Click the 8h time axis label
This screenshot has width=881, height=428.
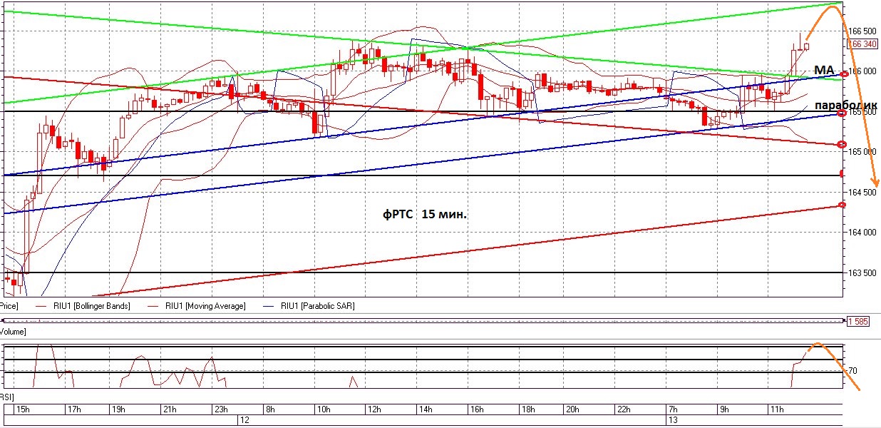pos(270,409)
